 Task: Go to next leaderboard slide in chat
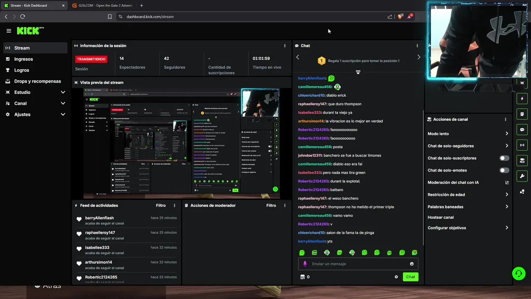pyautogui.click(x=419, y=57)
